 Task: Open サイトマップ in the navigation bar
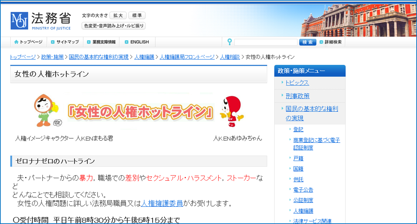click(x=65, y=42)
